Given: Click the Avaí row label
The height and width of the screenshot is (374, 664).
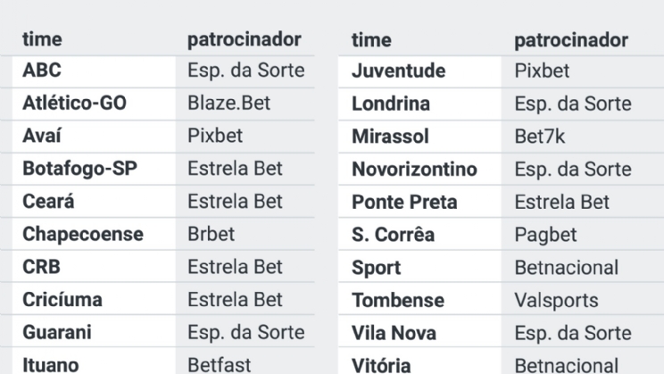Looking at the screenshot, I should (43, 137).
